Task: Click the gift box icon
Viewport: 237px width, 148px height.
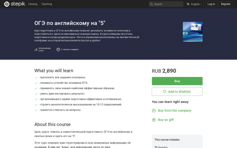Action: click(154, 120)
